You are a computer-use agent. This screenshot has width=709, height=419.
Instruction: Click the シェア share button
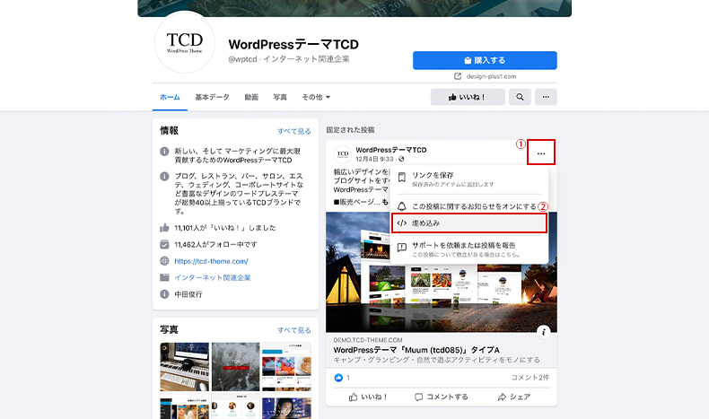click(x=513, y=397)
